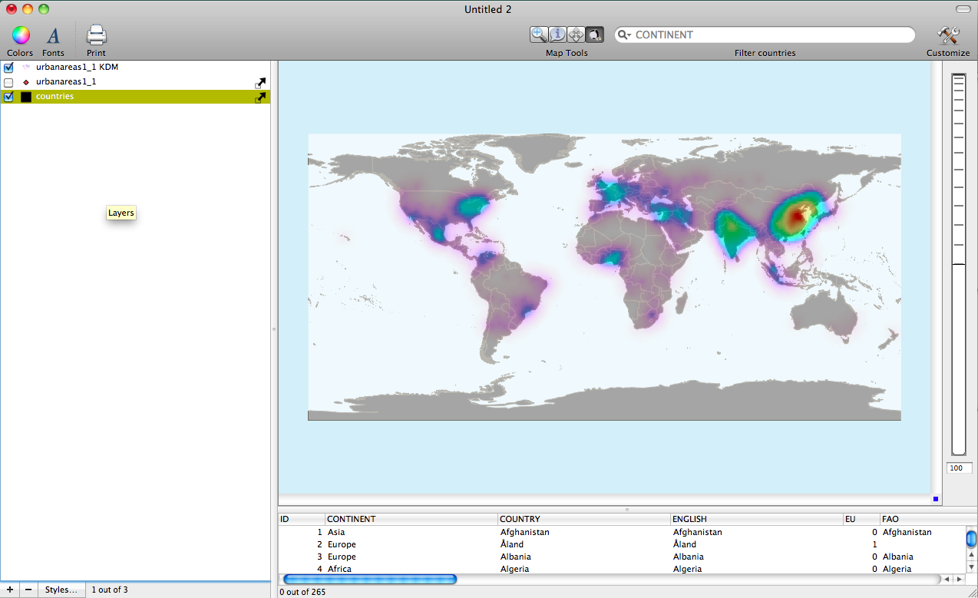Uncheck the countries layer visibility
978x598 pixels.
click(x=9, y=97)
